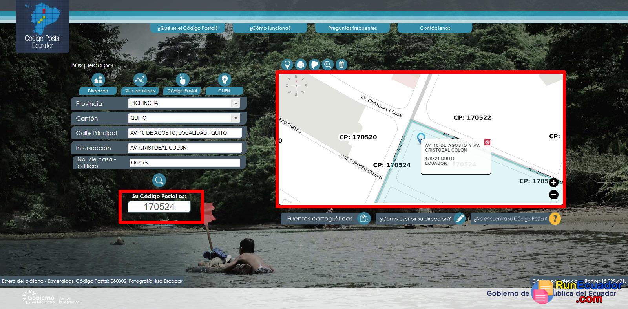Click the location pin tool above the map
Image resolution: width=628 pixels, height=309 pixels.
click(287, 65)
